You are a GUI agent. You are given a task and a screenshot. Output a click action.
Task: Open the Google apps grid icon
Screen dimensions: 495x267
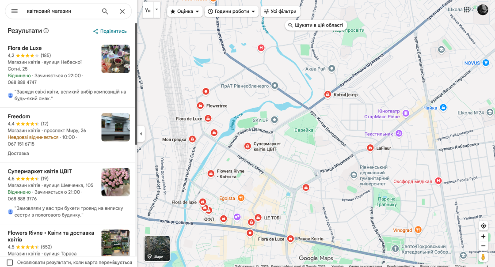[467, 10]
